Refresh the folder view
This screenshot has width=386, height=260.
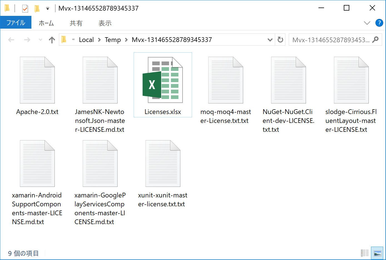(280, 39)
